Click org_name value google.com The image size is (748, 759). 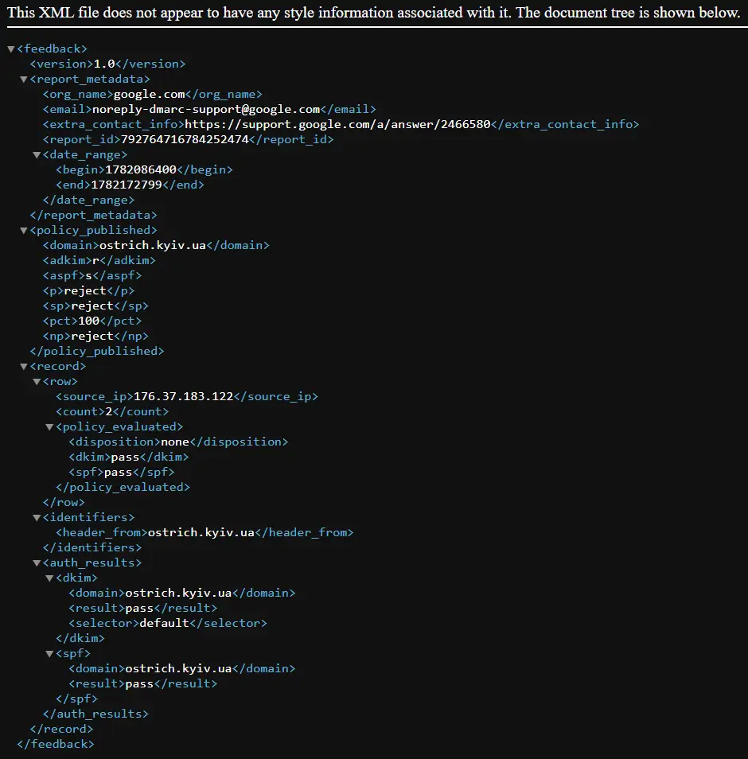point(149,95)
